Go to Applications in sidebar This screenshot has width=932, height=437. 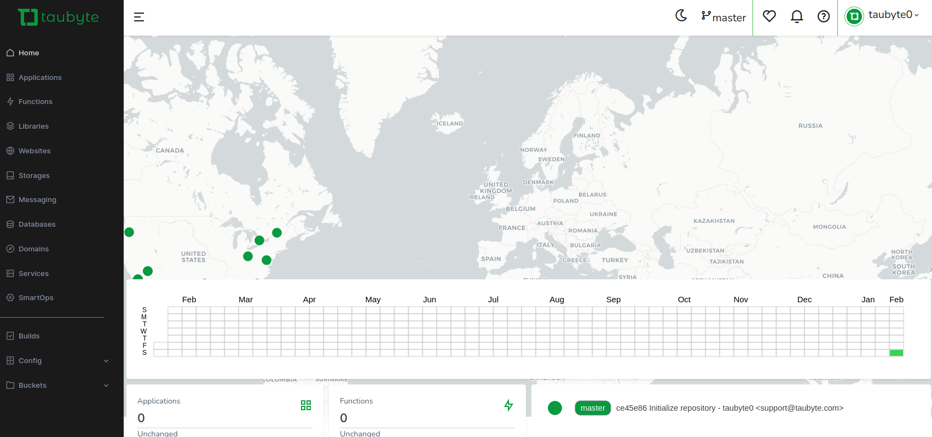point(40,77)
